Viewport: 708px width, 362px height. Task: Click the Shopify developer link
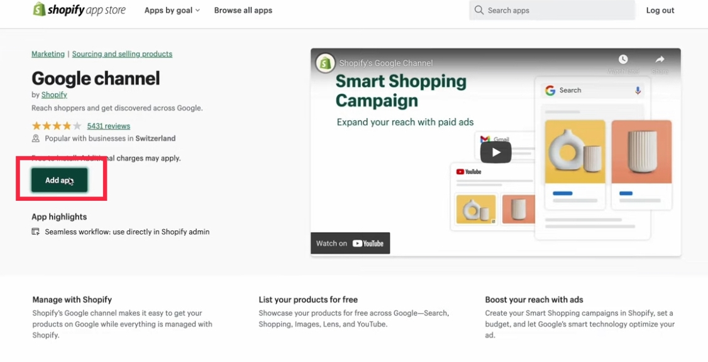coord(54,95)
